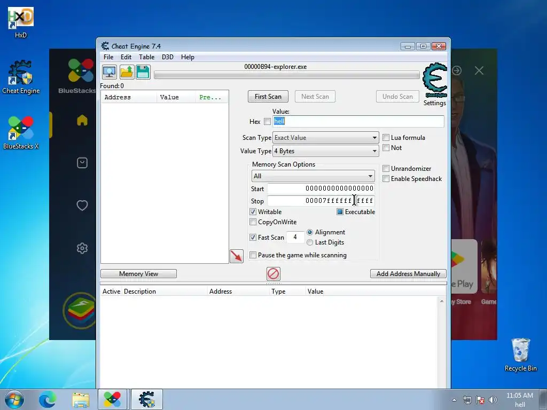This screenshot has width=547, height=410.
Task: Enable the Hex checkbox
Action: pos(267,121)
